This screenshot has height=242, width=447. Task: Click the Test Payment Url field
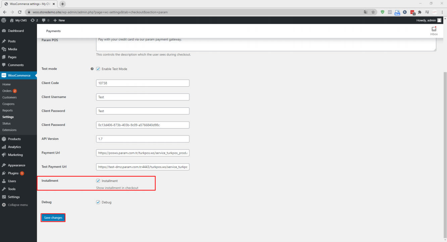click(x=143, y=167)
